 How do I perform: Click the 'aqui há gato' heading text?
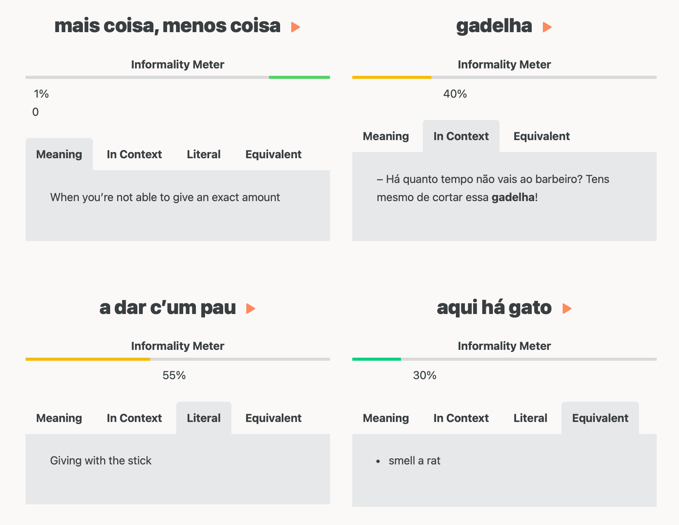494,308
